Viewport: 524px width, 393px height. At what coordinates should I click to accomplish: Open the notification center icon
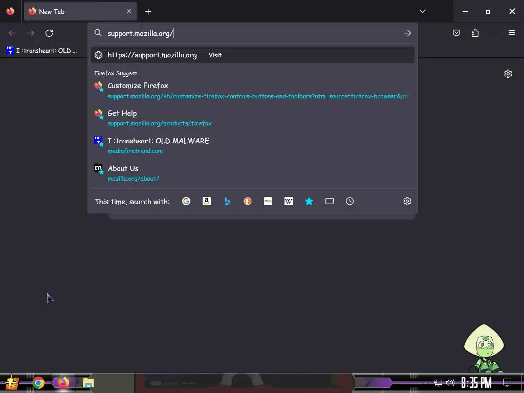click(507, 383)
